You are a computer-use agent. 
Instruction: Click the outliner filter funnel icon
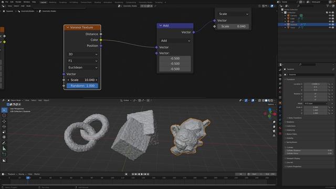click(328, 6)
